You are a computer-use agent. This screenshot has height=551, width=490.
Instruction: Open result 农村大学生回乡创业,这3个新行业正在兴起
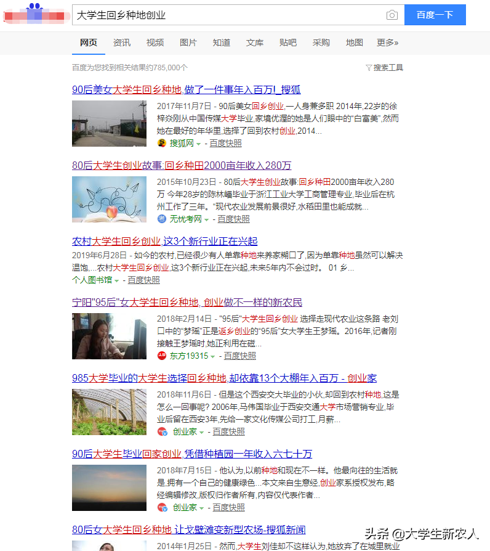click(164, 241)
